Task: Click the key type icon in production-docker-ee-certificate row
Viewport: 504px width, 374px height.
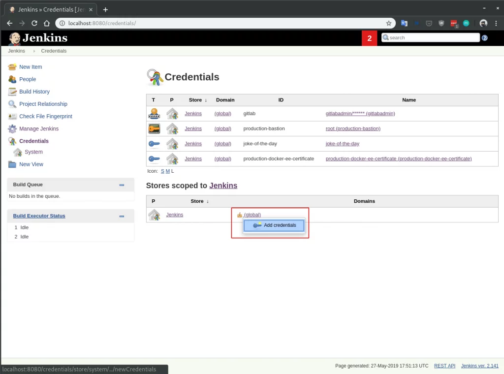Action: pyautogui.click(x=154, y=159)
